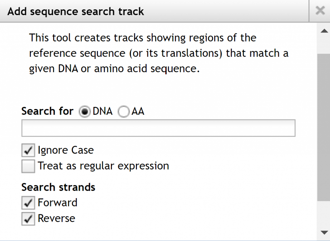Uncheck the Reverse strand checkbox
This screenshot has height=241, width=330.
coord(28,219)
